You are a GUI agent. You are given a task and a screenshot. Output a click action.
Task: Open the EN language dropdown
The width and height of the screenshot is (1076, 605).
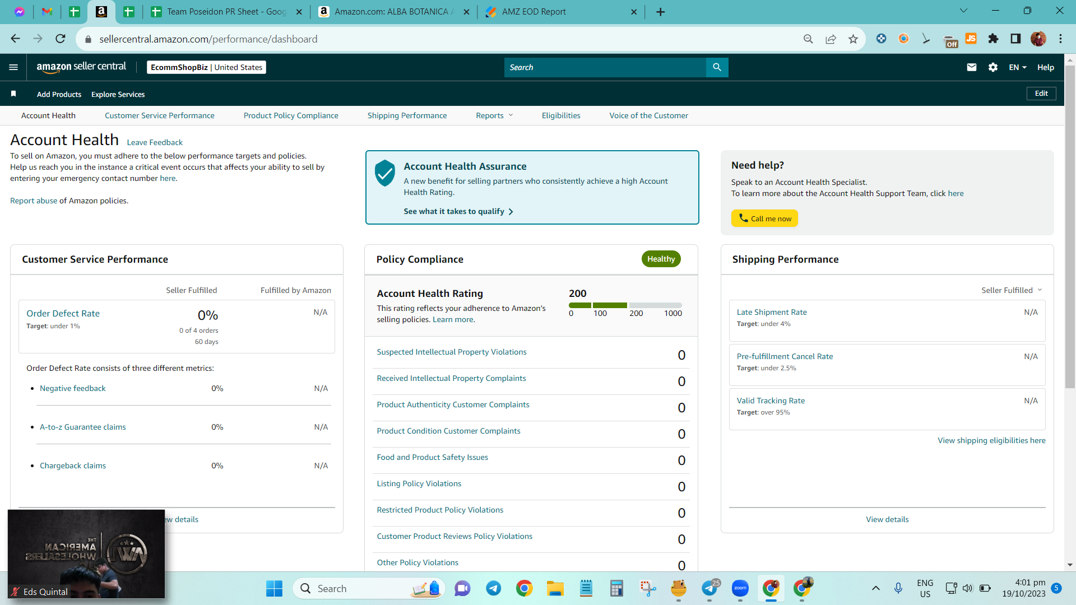(1018, 67)
